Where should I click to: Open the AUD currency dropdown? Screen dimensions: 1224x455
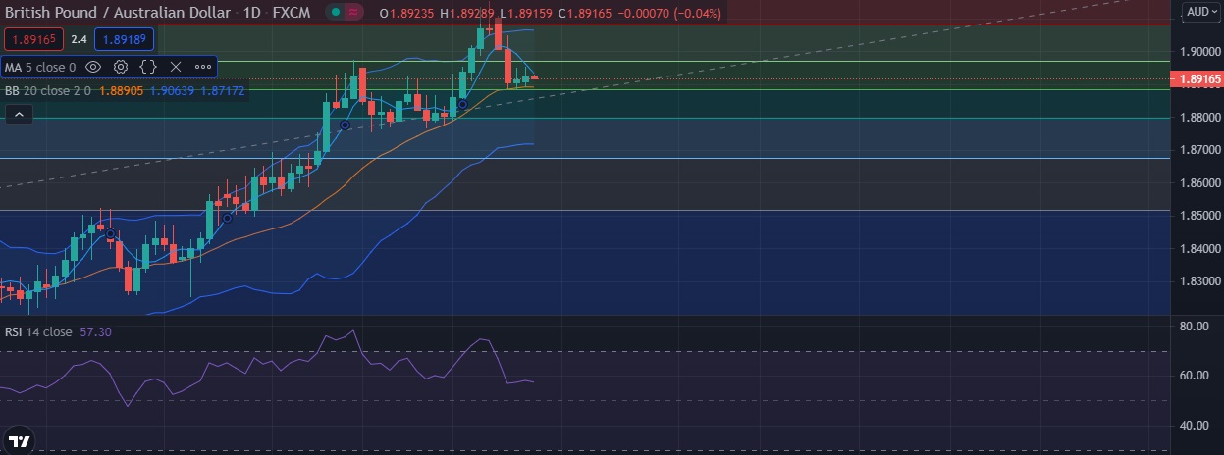[1199, 12]
